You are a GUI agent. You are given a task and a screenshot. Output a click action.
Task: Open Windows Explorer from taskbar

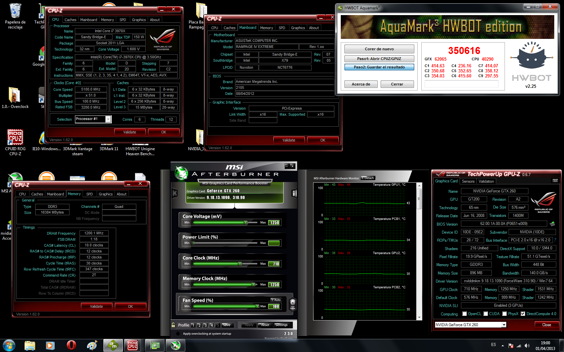30,345
